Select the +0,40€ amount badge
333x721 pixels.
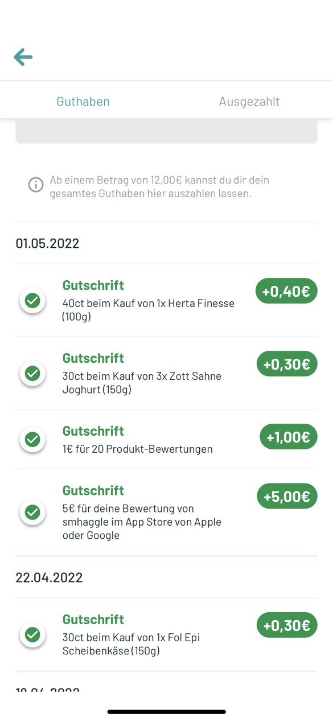click(x=286, y=291)
